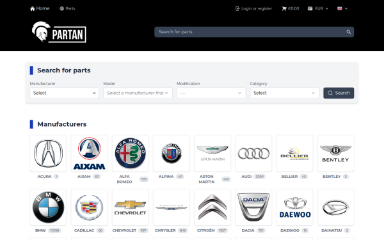Open the Model dropdown

click(138, 93)
